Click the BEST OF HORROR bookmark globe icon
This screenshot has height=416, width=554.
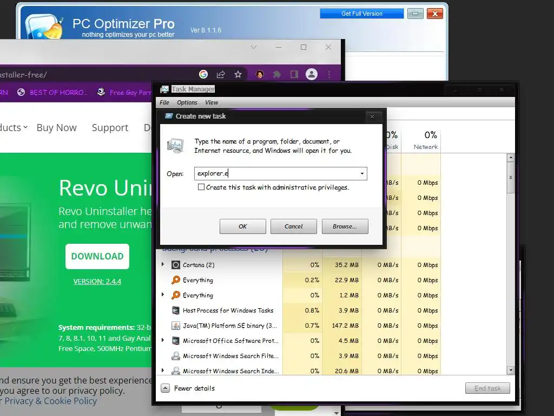[x=21, y=92]
